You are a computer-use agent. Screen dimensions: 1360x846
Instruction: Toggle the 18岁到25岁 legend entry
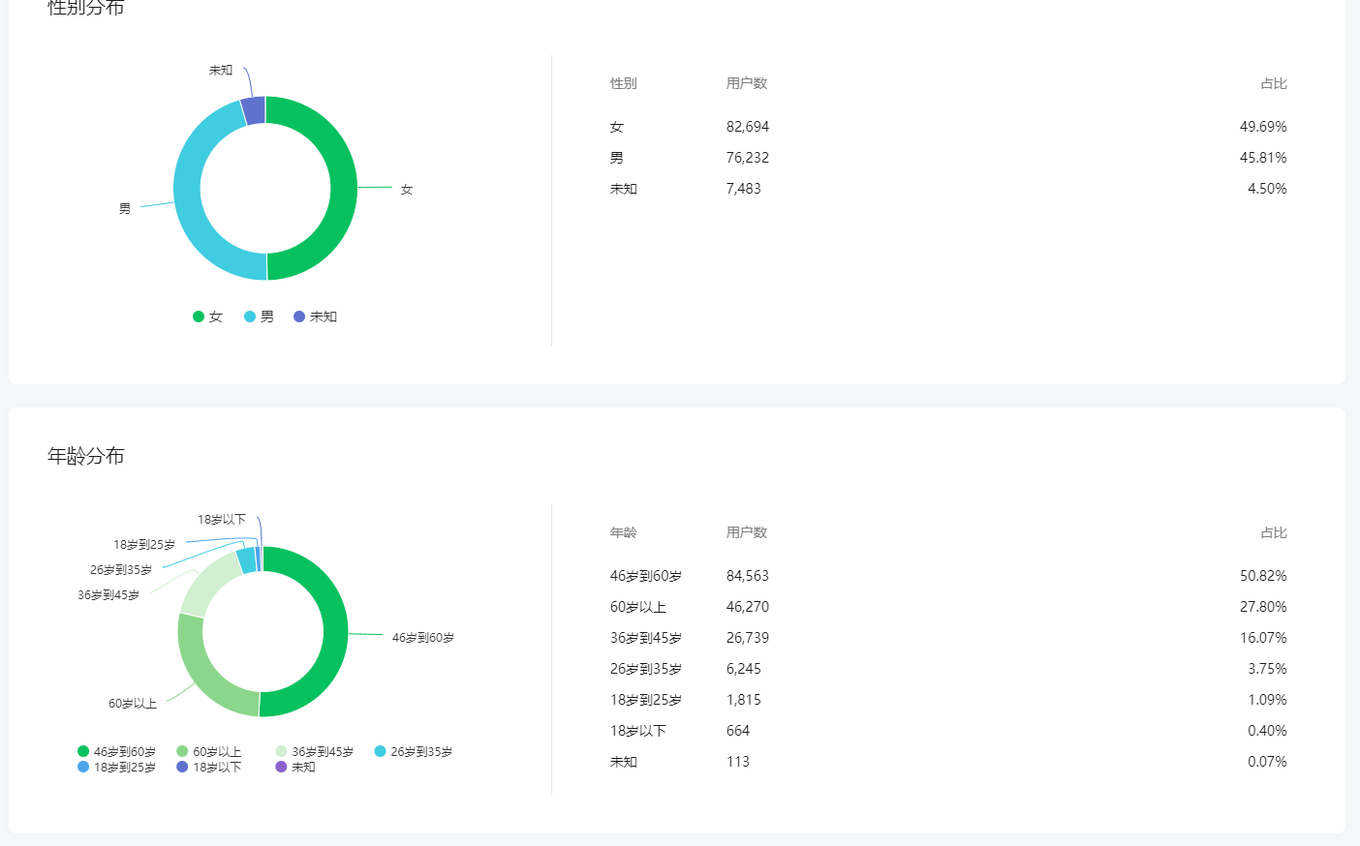tap(117, 767)
